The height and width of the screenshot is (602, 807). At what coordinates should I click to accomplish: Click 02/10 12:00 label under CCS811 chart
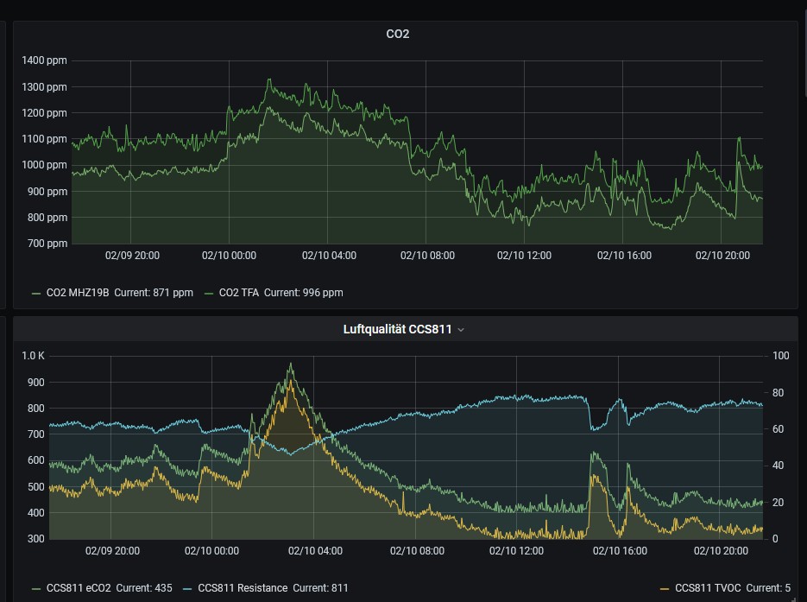click(x=516, y=551)
